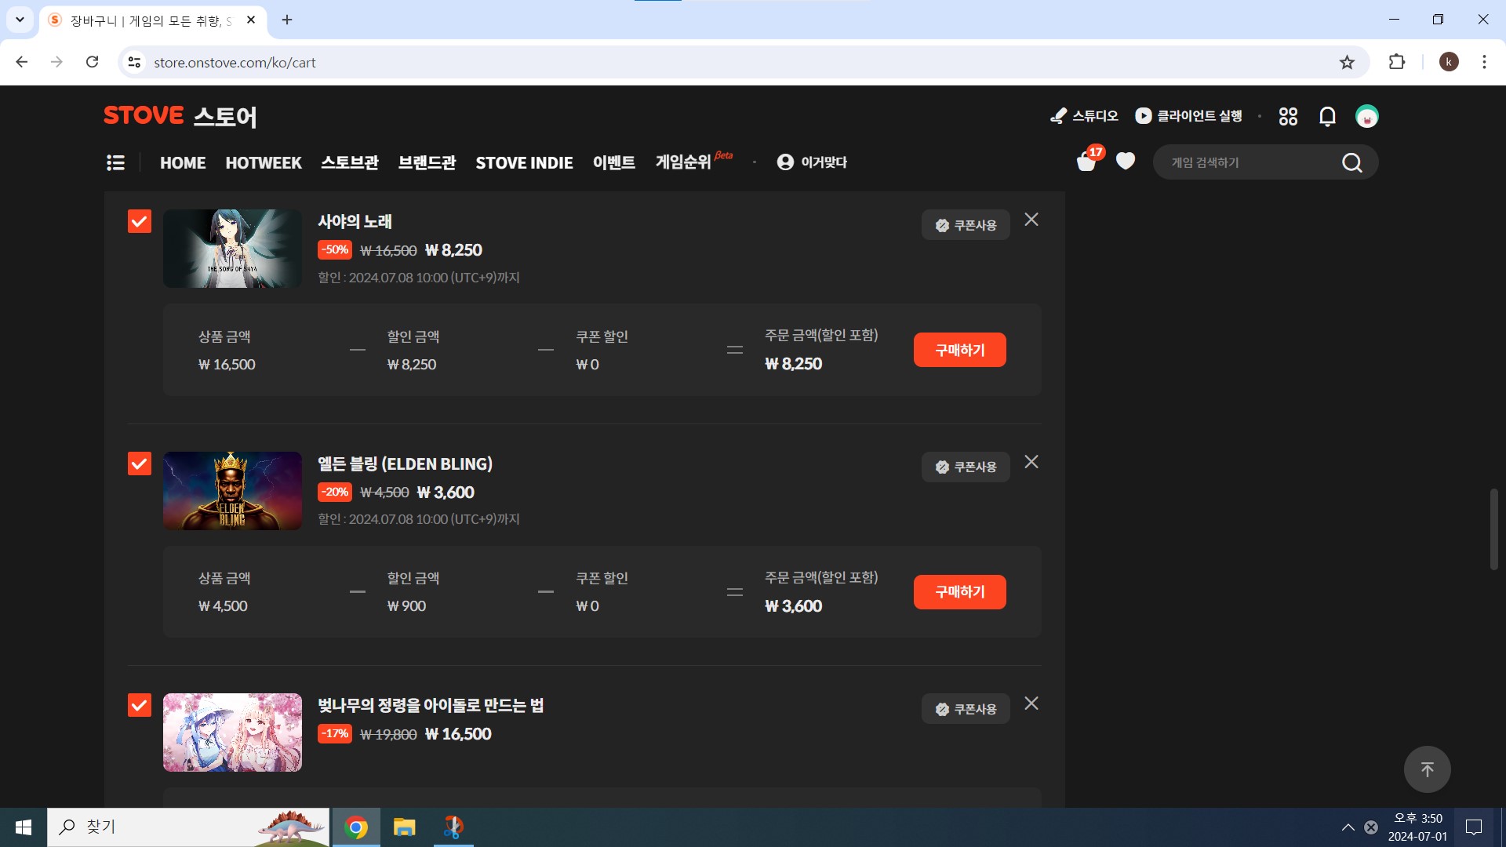Open 이벤트 menu item
1506x847 pixels.
coord(614,162)
